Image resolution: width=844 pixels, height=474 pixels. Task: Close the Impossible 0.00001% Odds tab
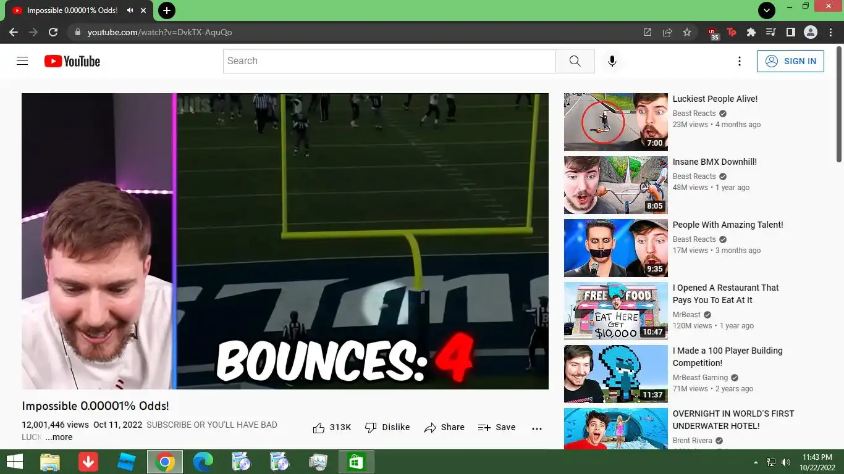pyautogui.click(x=144, y=10)
